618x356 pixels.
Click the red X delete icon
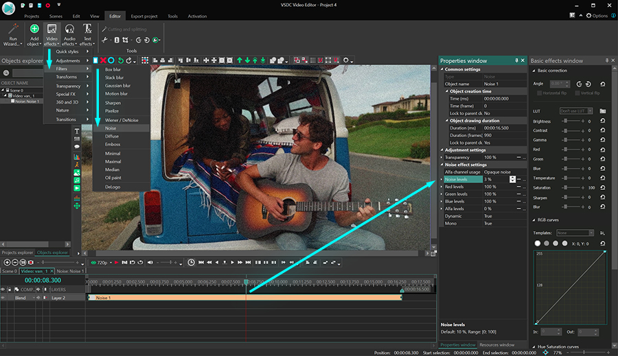[x=103, y=60]
